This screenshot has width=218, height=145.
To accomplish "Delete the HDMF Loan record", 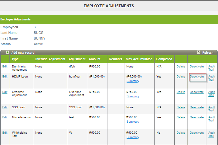I will pos(181,77).
